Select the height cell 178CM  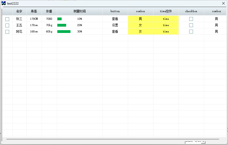click(x=34, y=19)
